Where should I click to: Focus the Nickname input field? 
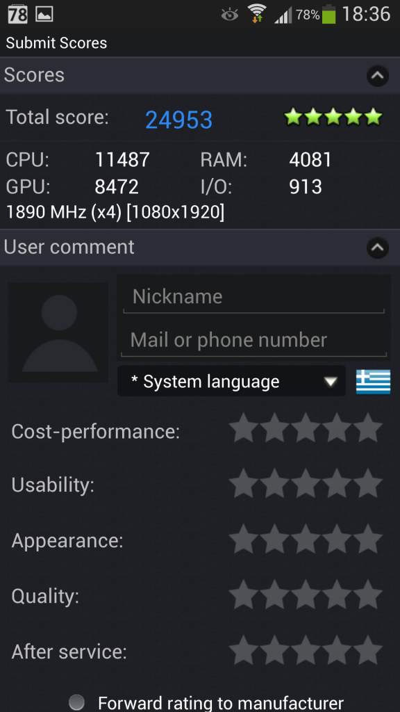point(253,298)
